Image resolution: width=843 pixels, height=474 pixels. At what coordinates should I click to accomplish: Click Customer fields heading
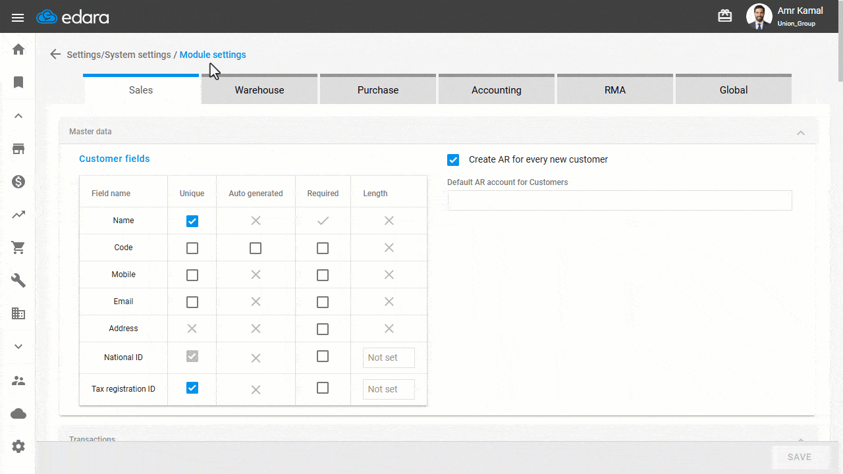pyautogui.click(x=115, y=159)
